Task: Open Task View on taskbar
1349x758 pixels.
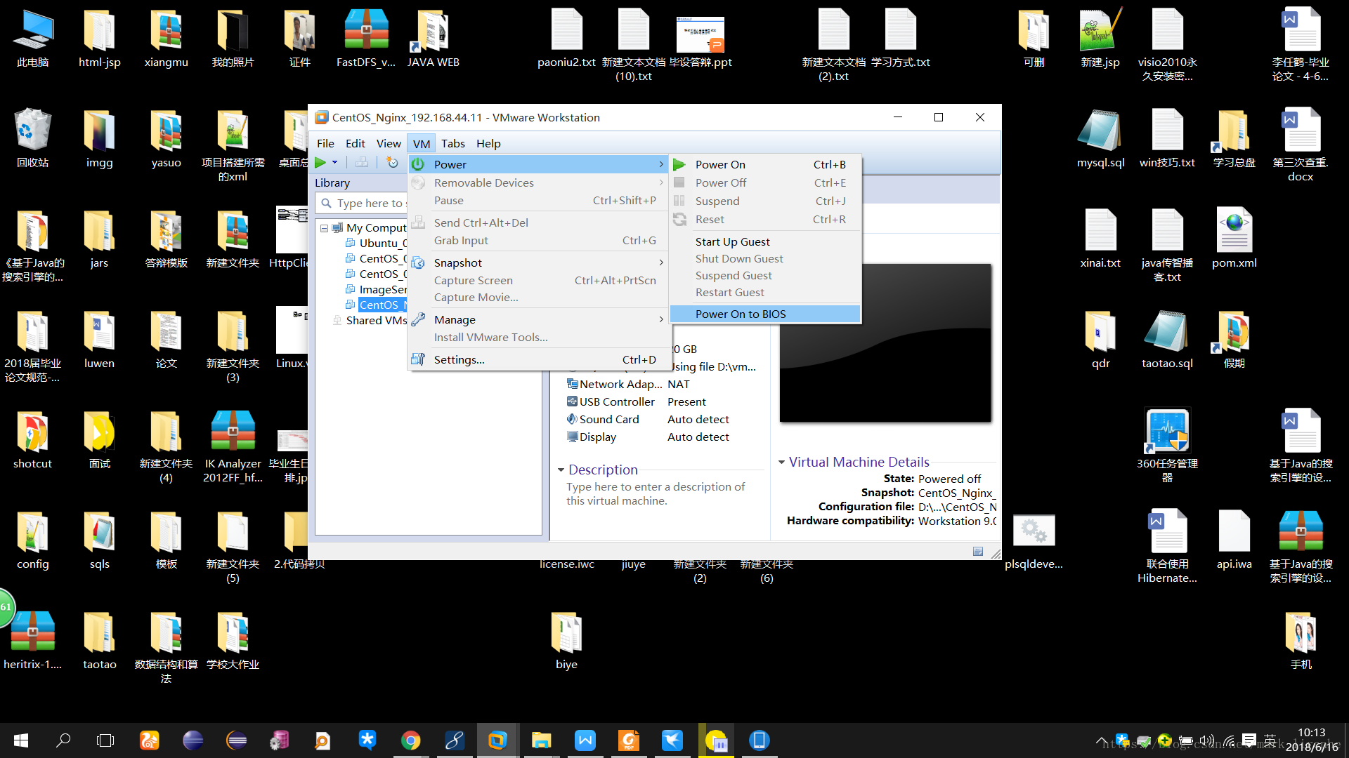Action: point(105,740)
